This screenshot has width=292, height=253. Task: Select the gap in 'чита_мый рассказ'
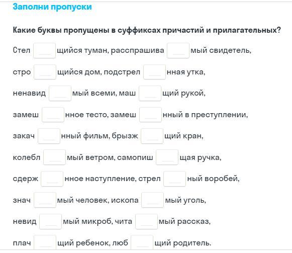click(146, 221)
